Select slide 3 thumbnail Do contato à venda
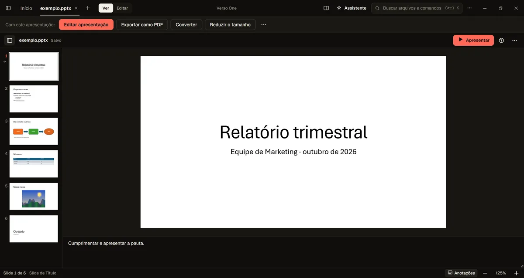 pyautogui.click(x=34, y=131)
